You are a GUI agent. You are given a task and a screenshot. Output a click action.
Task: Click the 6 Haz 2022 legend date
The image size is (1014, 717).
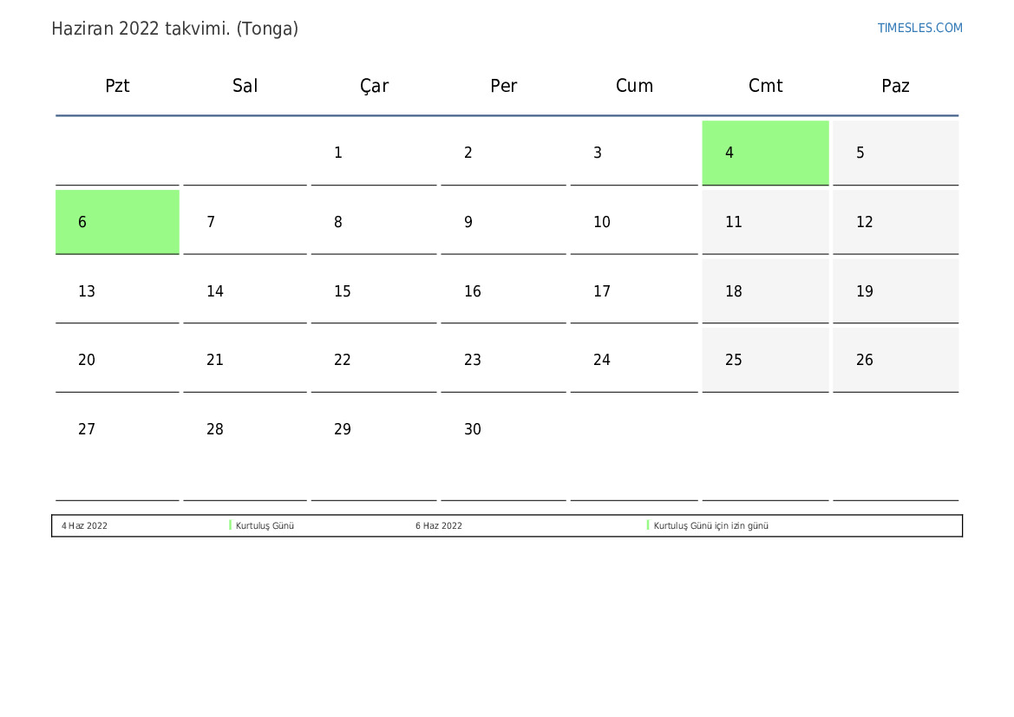pyautogui.click(x=438, y=525)
